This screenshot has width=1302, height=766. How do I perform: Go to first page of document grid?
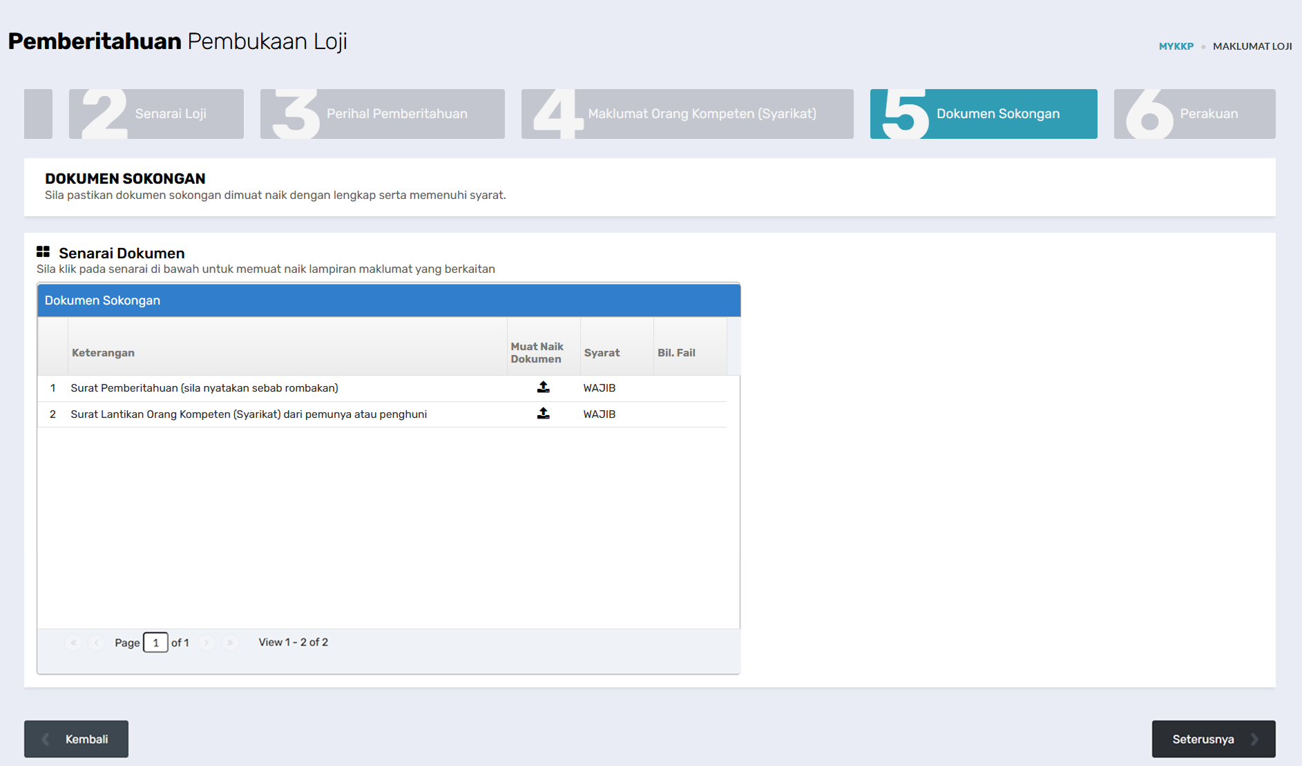tap(74, 642)
